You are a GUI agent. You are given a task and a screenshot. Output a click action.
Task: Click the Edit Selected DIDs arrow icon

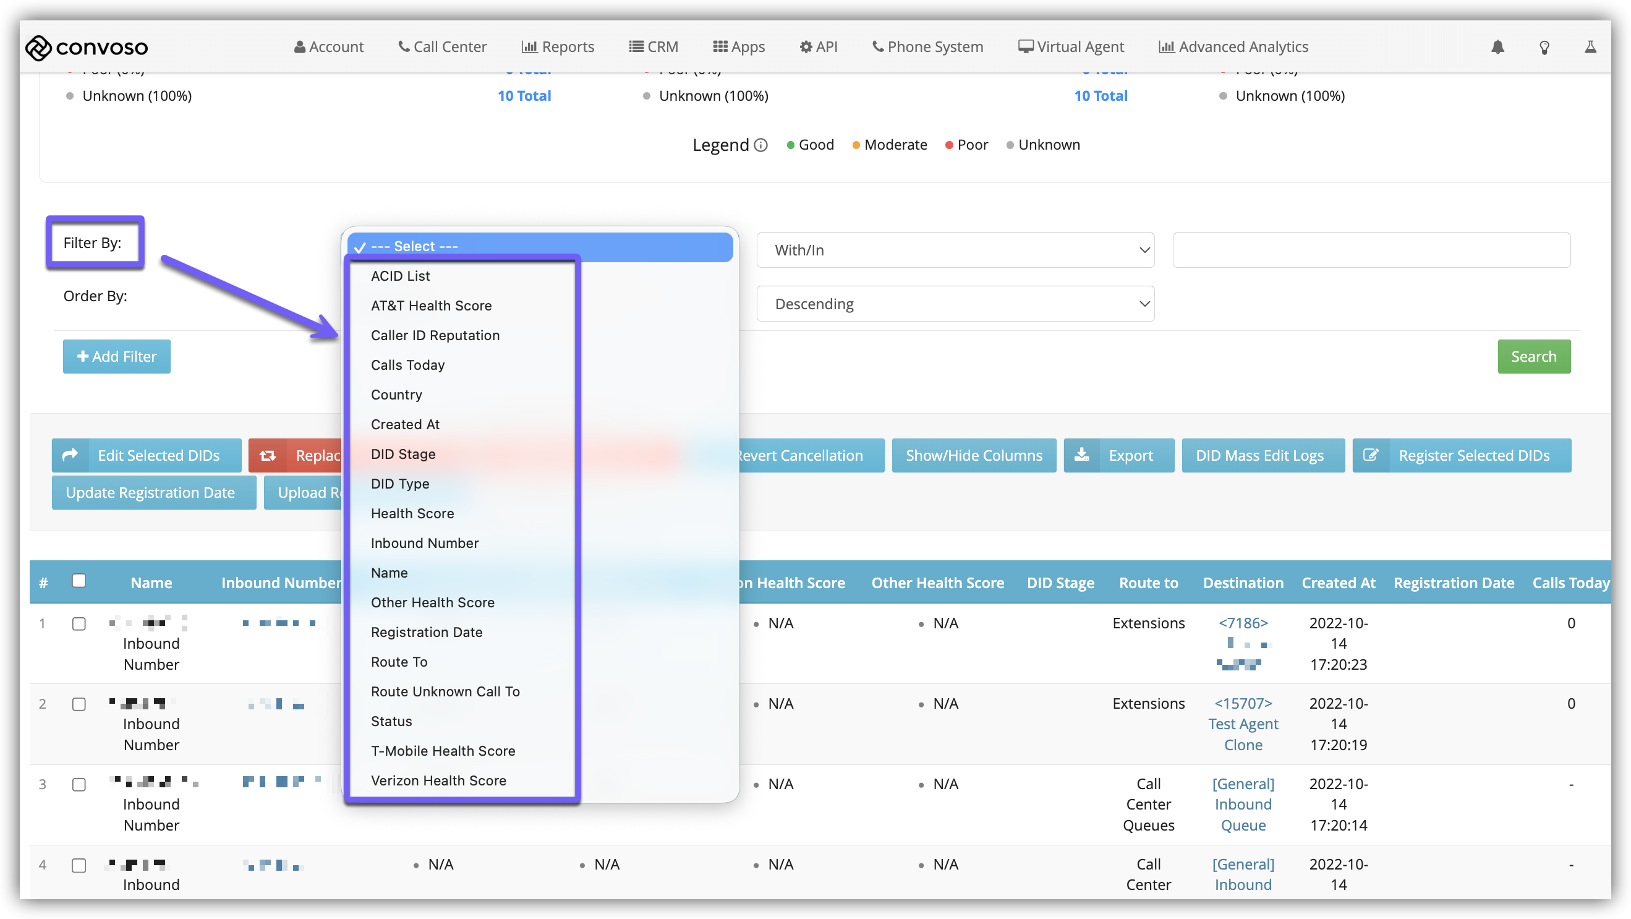(70, 455)
